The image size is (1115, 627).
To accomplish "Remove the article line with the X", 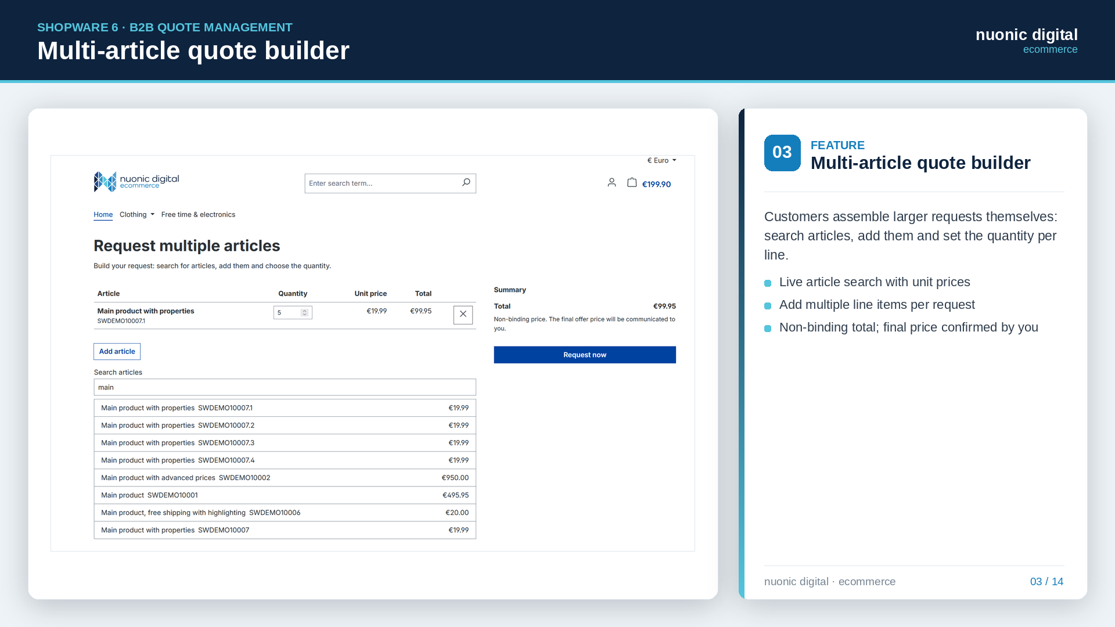I will click(x=463, y=315).
